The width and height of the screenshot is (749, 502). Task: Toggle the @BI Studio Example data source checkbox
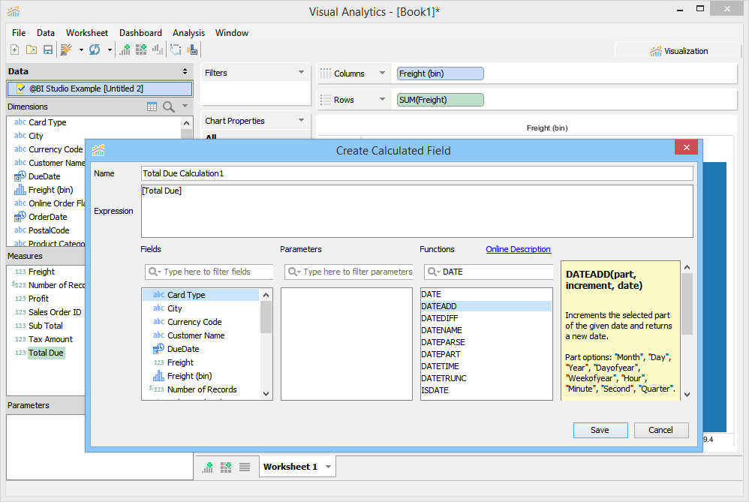(21, 89)
